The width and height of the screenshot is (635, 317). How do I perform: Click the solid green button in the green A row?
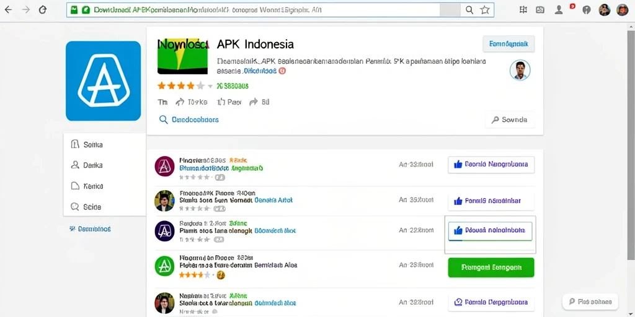point(491,267)
